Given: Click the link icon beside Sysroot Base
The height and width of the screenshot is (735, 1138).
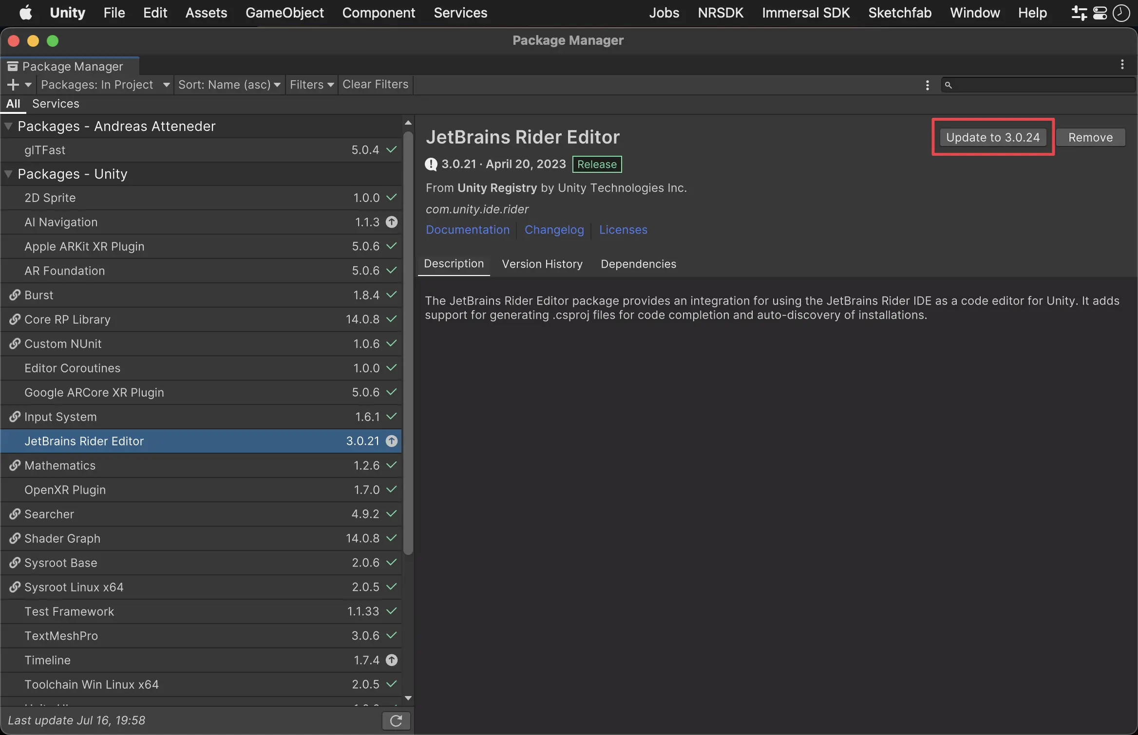Looking at the screenshot, I should pos(15,563).
